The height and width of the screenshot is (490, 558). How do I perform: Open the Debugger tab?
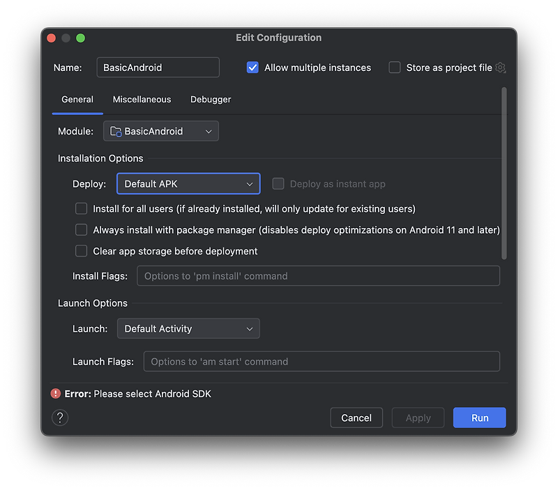coord(210,100)
